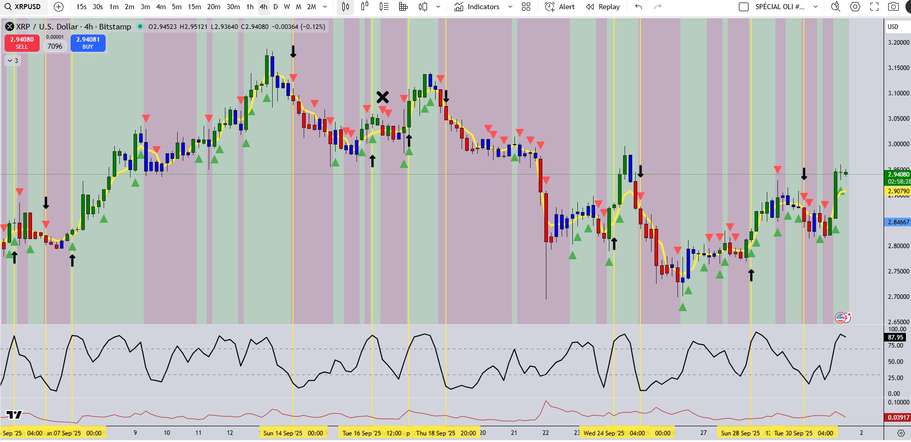Select the candlestick chart style icon
The image size is (911, 442).
(x=346, y=7)
